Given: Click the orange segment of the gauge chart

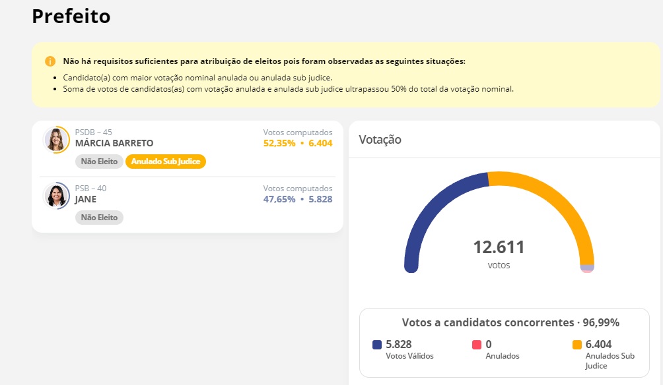Looking at the screenshot, I should point(561,204).
